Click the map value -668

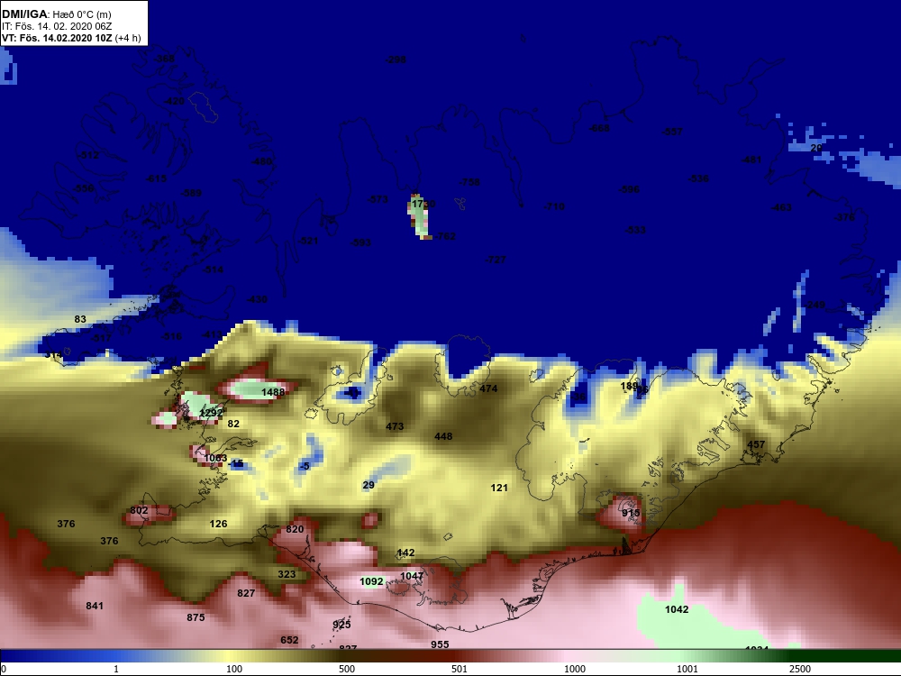pyautogui.click(x=599, y=128)
